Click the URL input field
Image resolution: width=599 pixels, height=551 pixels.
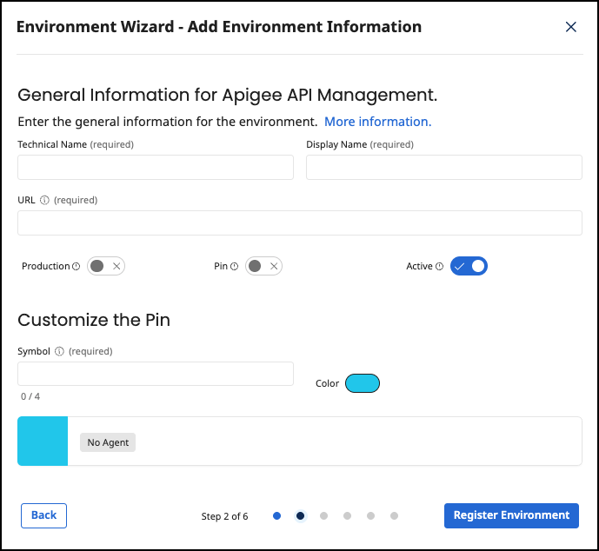[x=300, y=223]
